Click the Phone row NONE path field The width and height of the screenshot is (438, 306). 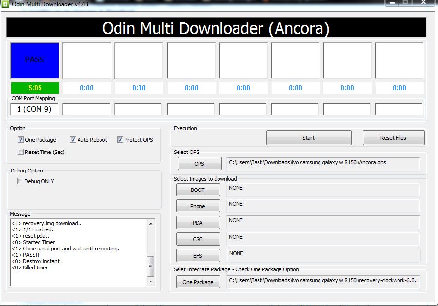click(323, 206)
